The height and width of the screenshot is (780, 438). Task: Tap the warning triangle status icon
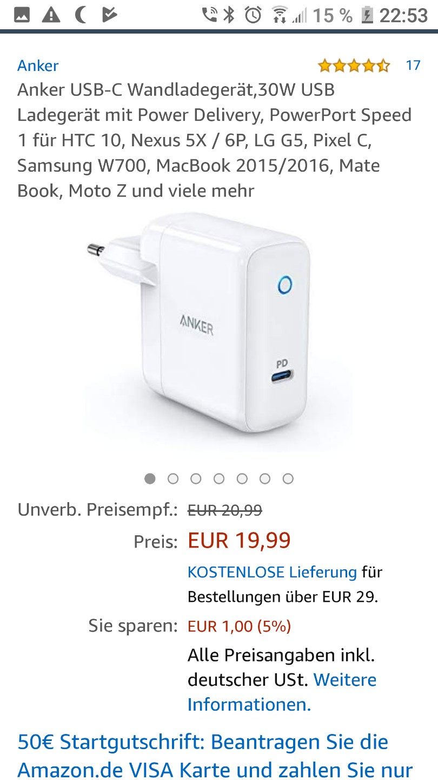point(51,15)
